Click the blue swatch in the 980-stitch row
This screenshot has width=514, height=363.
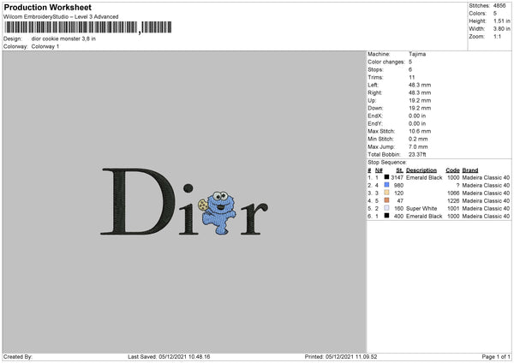[387, 185]
